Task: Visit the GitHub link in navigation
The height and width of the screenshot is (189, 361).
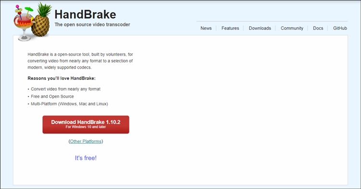Action: tap(340, 28)
